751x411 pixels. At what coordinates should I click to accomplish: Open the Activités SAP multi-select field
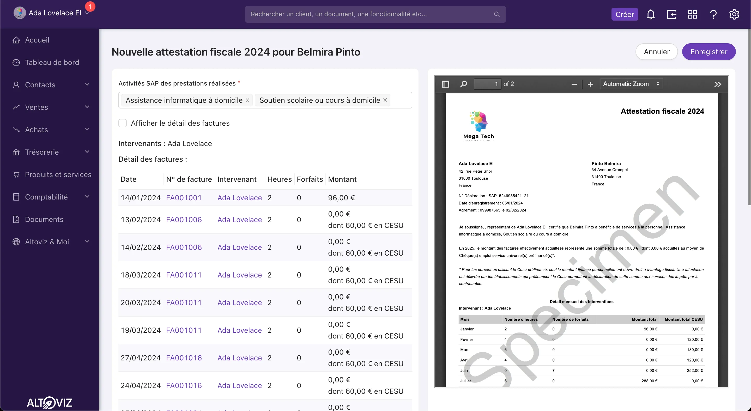tap(265, 100)
